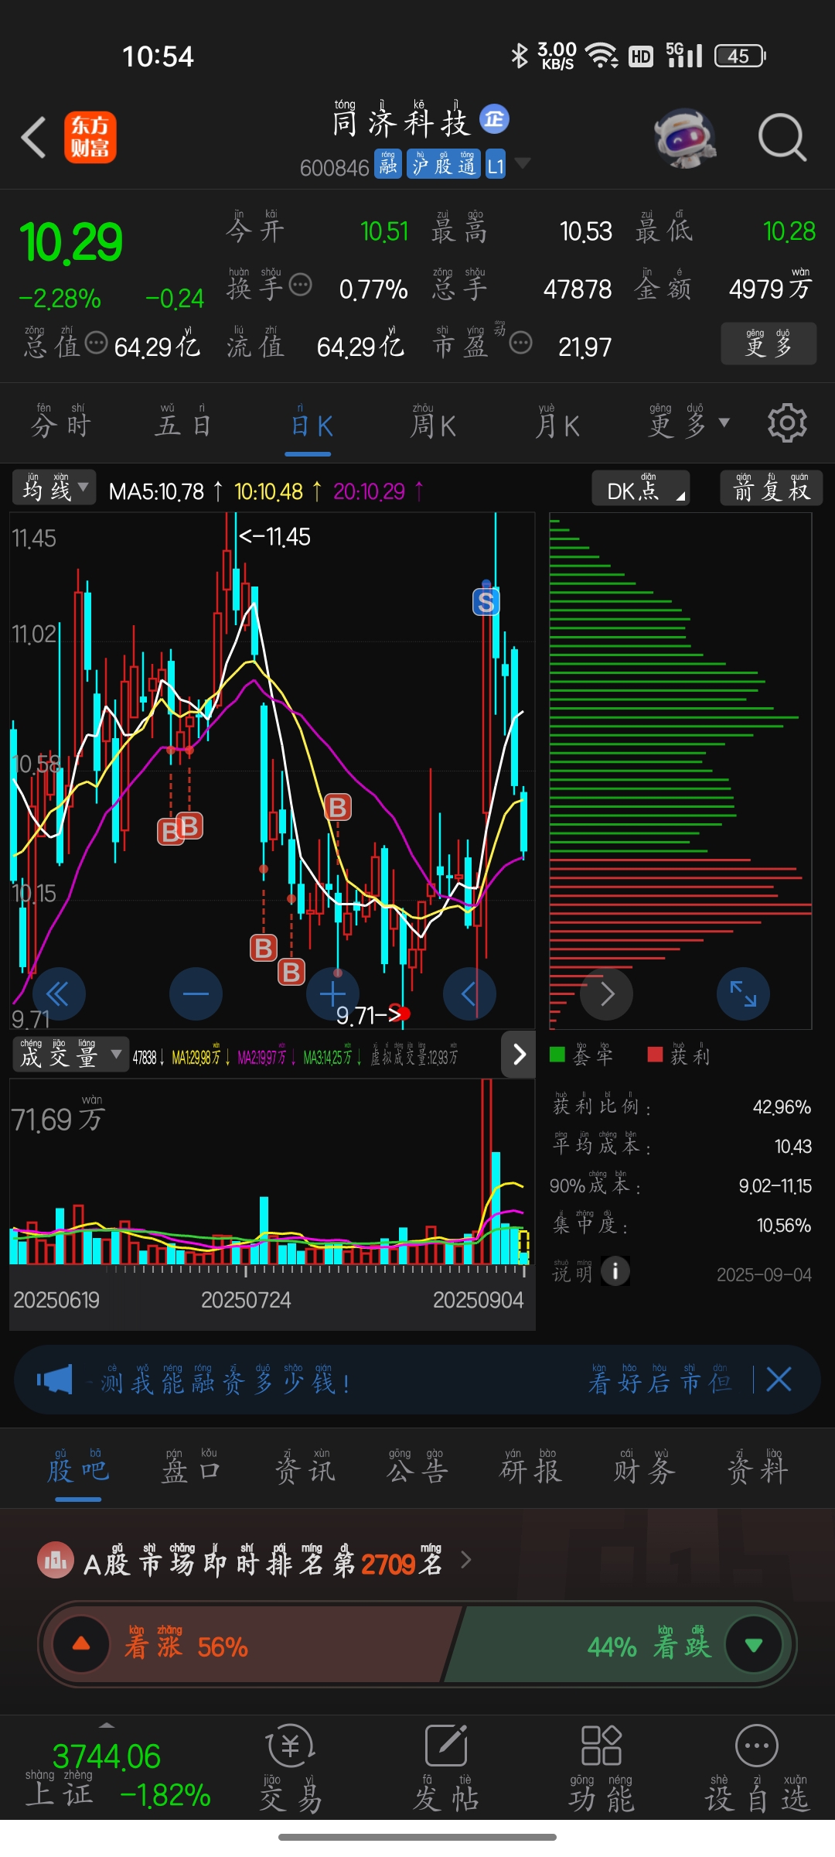Screen dimensions: 835x1857
Task: Open the 研报 tab
Action: point(531,1467)
